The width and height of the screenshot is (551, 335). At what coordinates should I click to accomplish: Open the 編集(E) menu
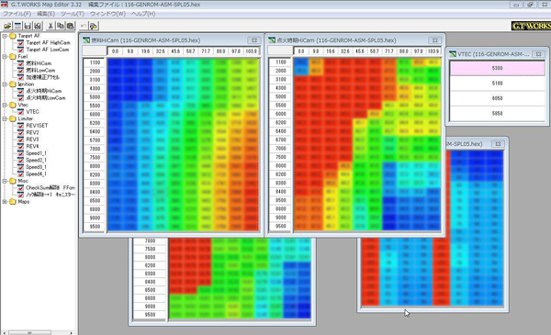pos(46,14)
